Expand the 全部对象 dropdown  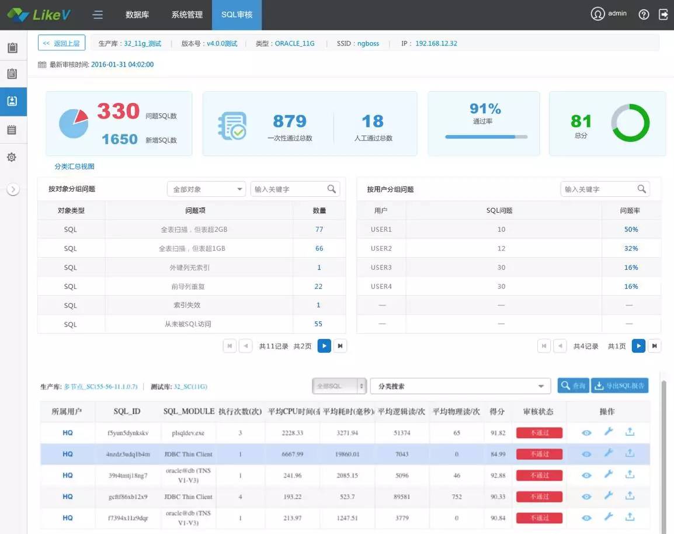[x=206, y=189]
